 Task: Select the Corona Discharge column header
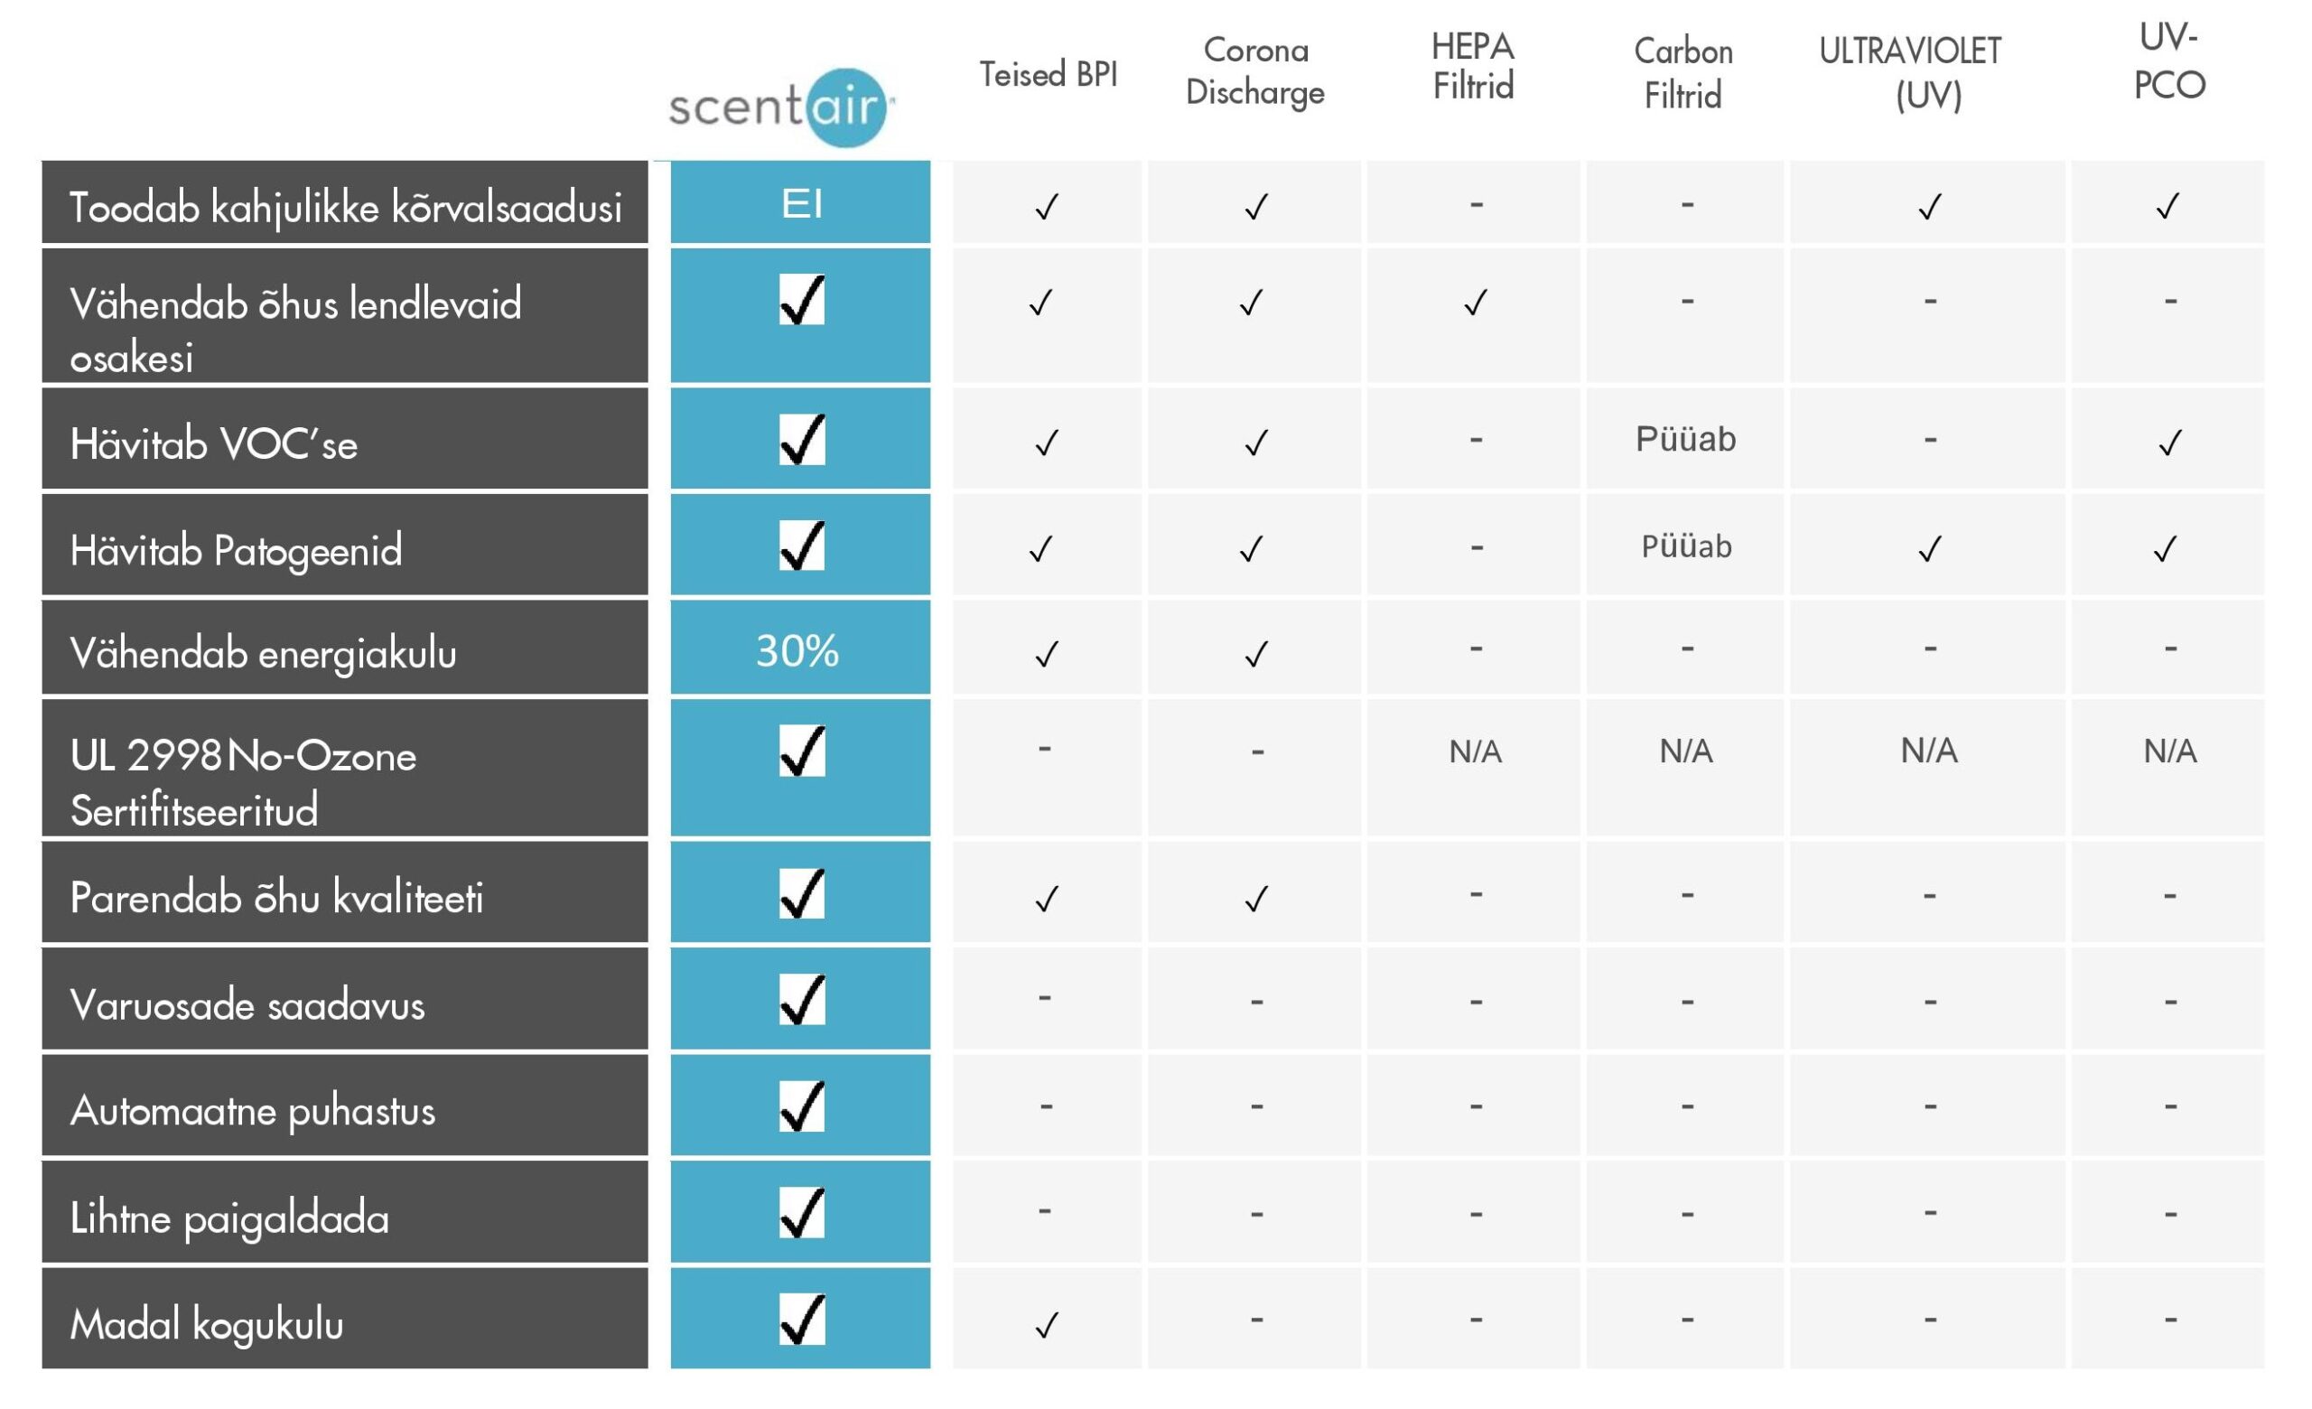pos(1255,71)
